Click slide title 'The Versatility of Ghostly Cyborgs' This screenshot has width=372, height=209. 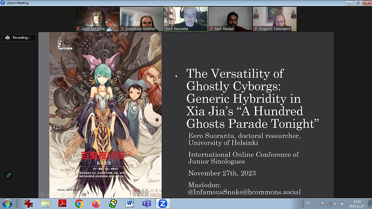click(235, 79)
